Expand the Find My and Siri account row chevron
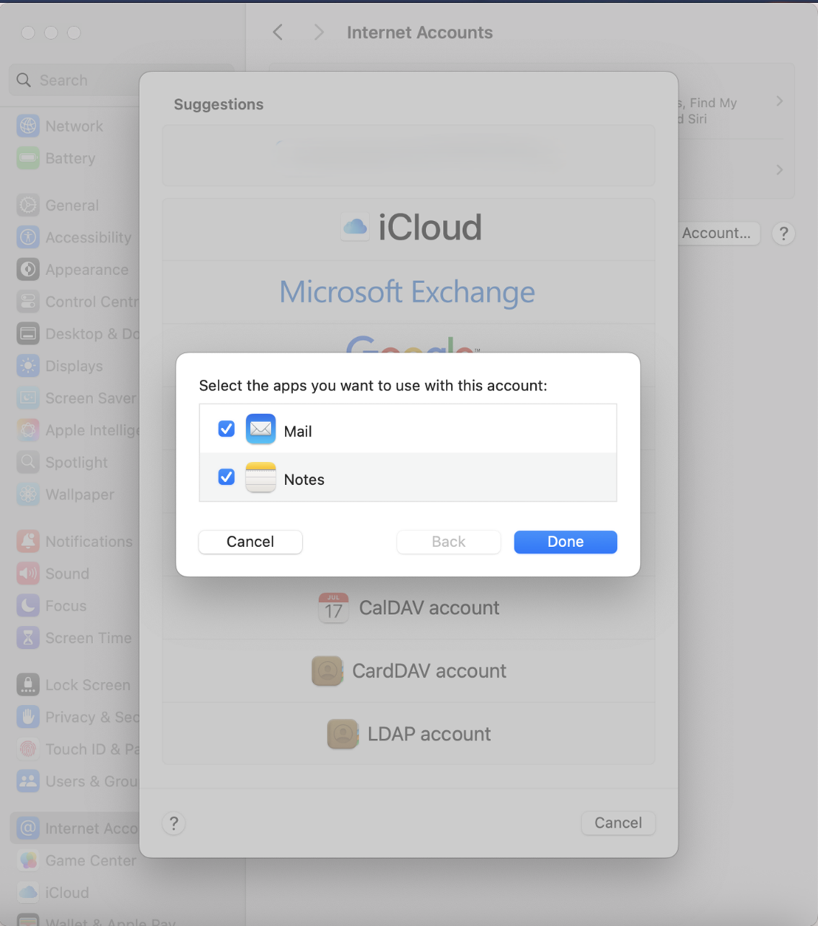818x926 pixels. coord(780,101)
